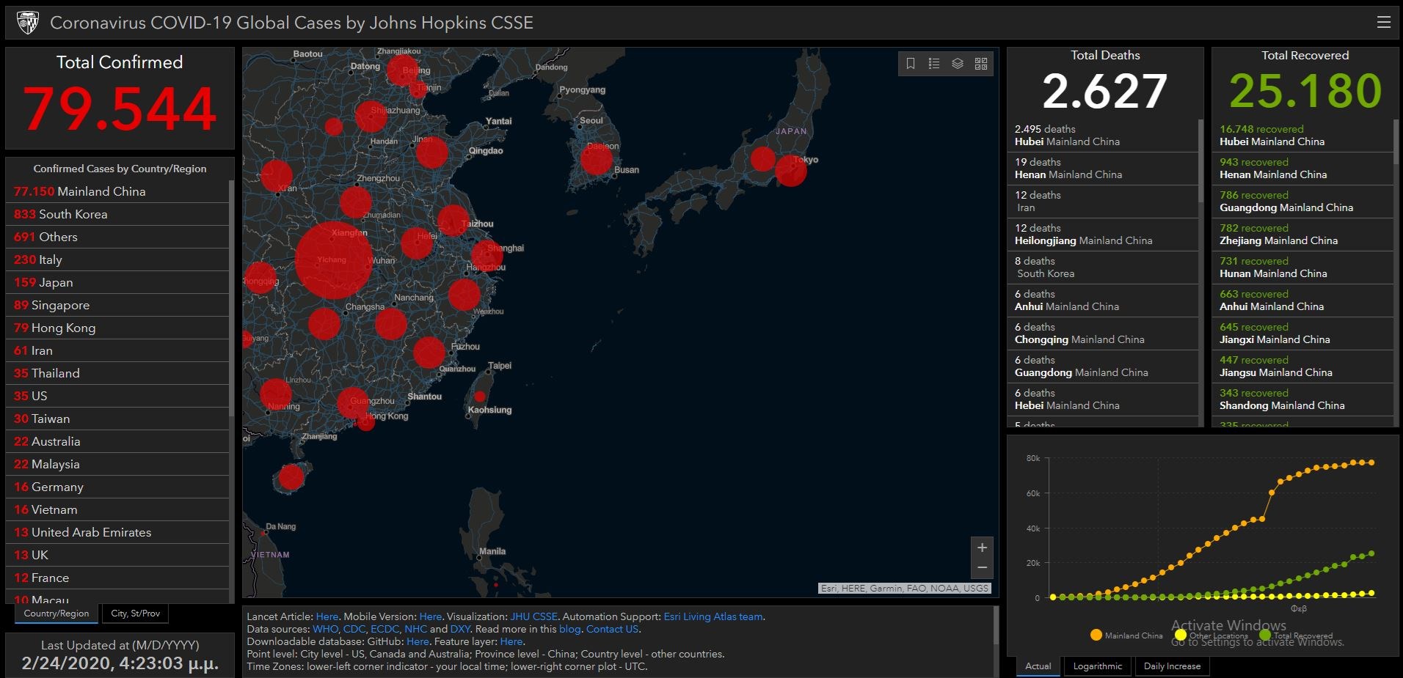This screenshot has height=678, width=1403.
Task: Show the Daily Increase chart tab
Action: tap(1172, 666)
